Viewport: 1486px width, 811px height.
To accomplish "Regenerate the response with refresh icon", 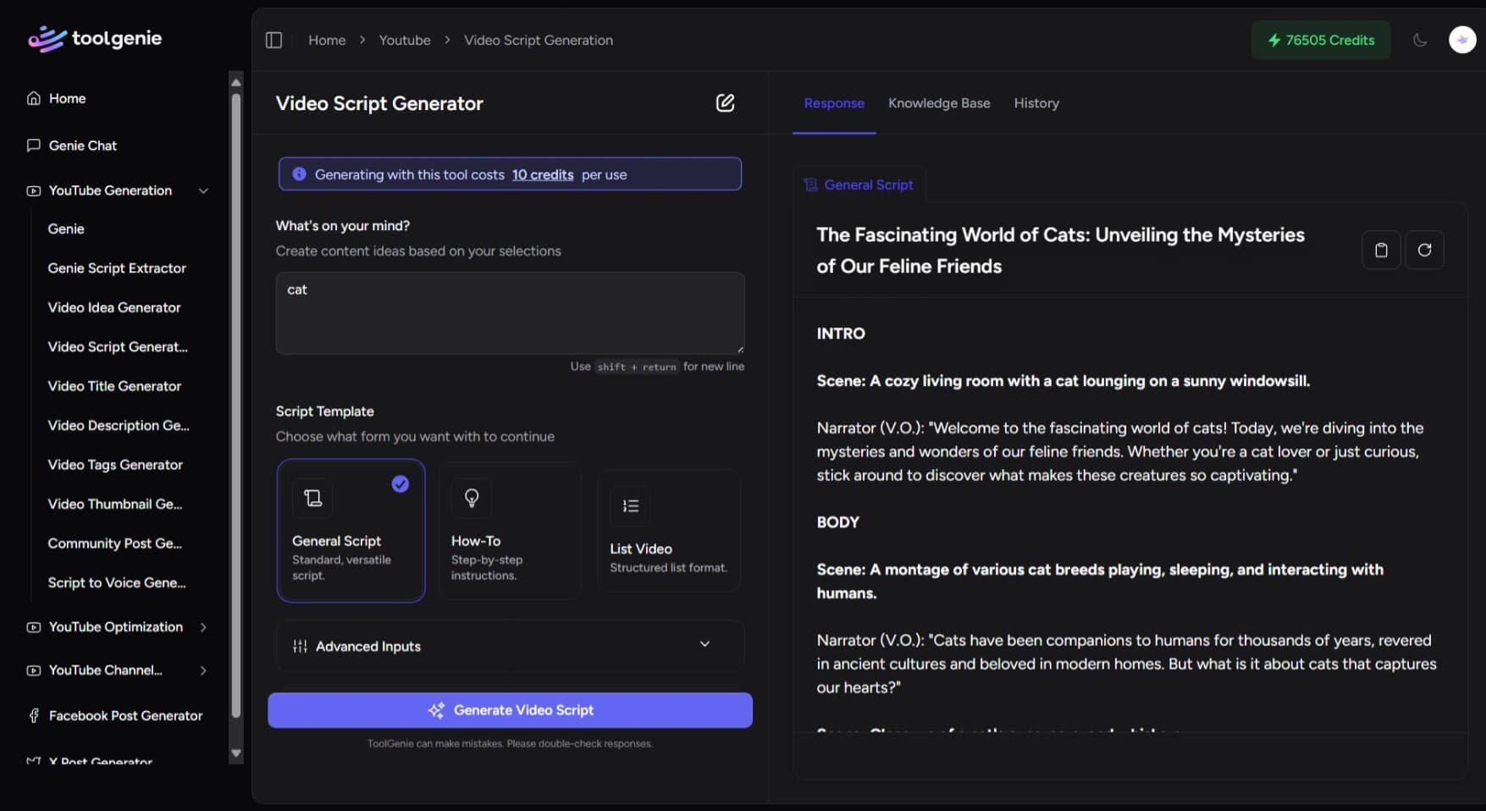I will coord(1424,250).
